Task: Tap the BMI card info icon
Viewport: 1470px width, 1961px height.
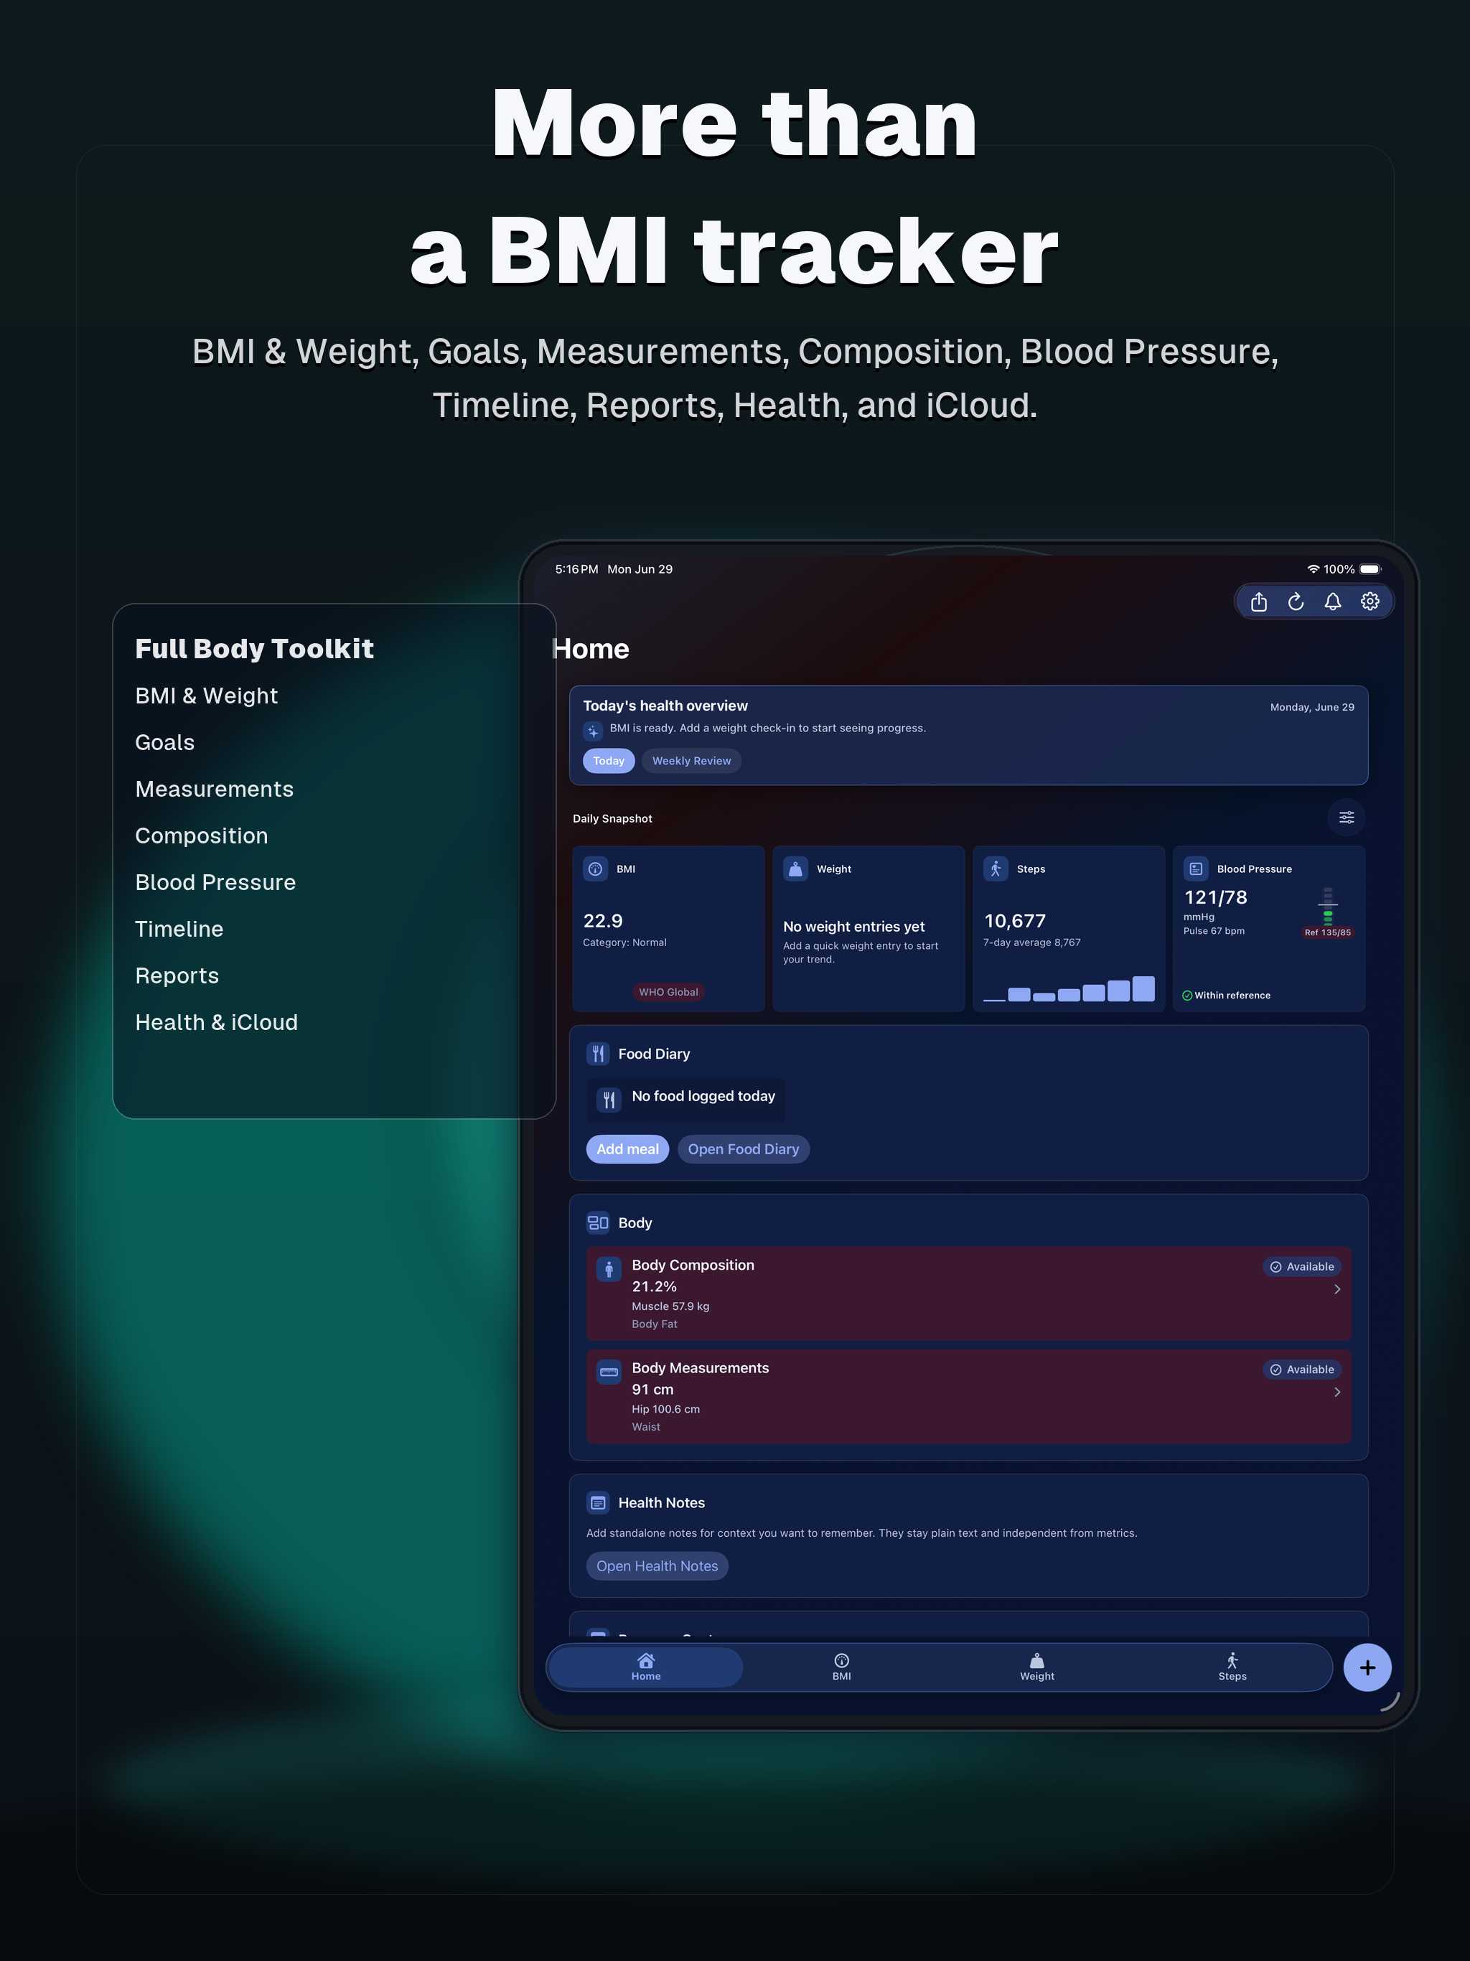Action: click(x=596, y=869)
